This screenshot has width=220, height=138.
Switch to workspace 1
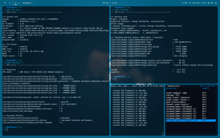click(x=9, y=3)
